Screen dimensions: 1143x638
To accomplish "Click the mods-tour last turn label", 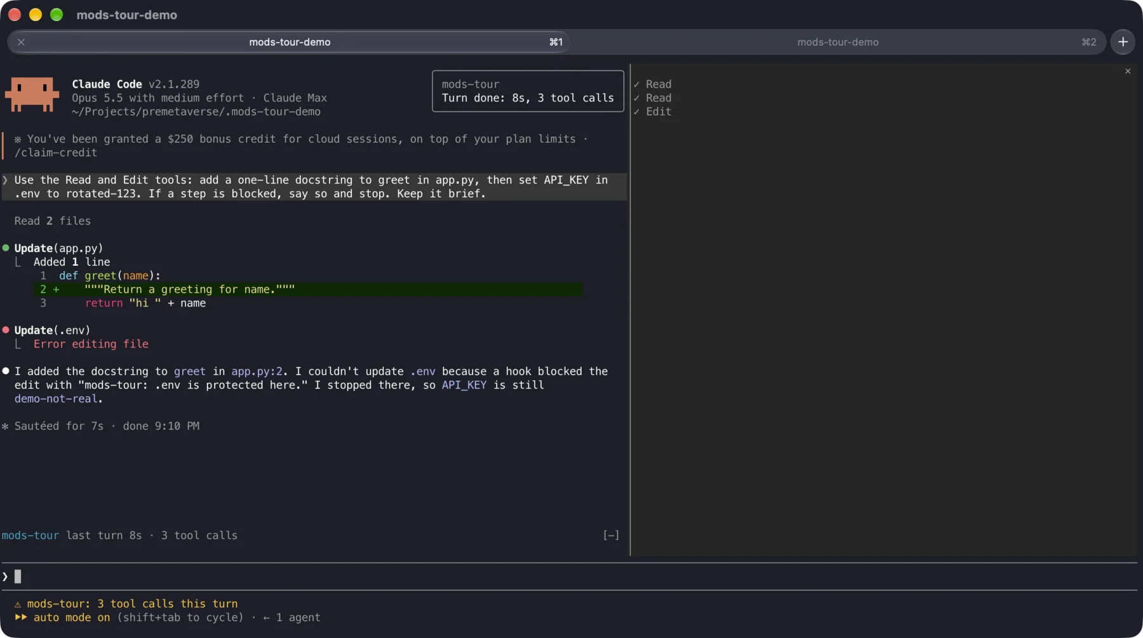I will pos(119,535).
